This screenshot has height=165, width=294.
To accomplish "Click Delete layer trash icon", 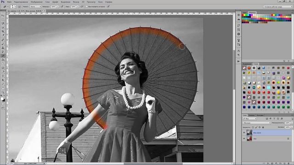I will pyautogui.click(x=288, y=163).
